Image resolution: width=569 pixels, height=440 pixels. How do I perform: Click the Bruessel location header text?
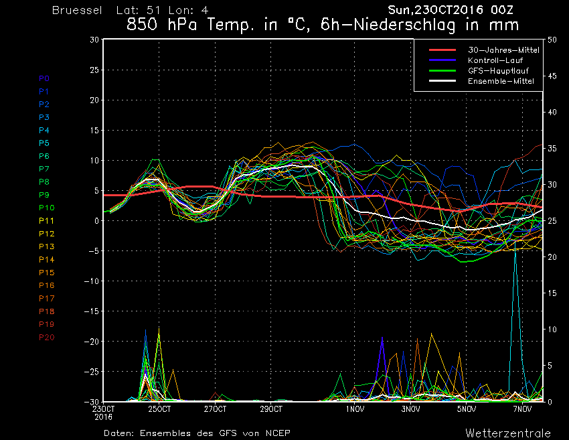pos(77,10)
